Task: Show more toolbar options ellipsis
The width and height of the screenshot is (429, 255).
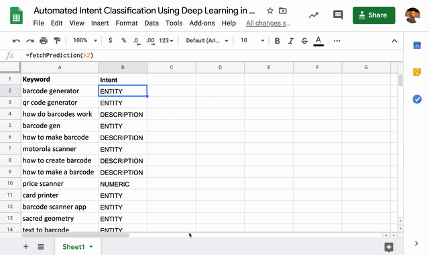Action: (336, 41)
